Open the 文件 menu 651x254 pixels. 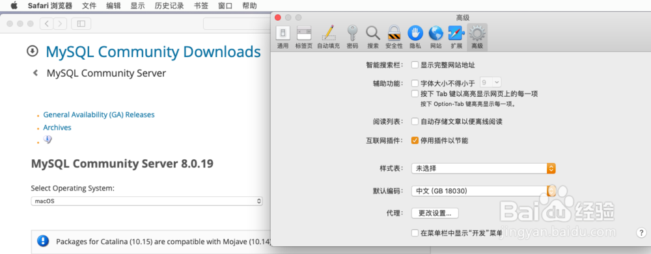[x=89, y=6]
